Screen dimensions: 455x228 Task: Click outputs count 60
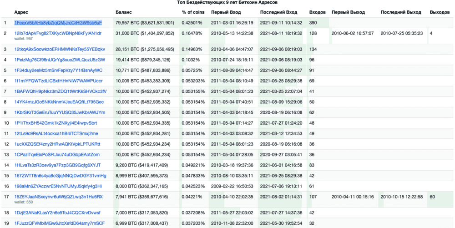coord(432,197)
